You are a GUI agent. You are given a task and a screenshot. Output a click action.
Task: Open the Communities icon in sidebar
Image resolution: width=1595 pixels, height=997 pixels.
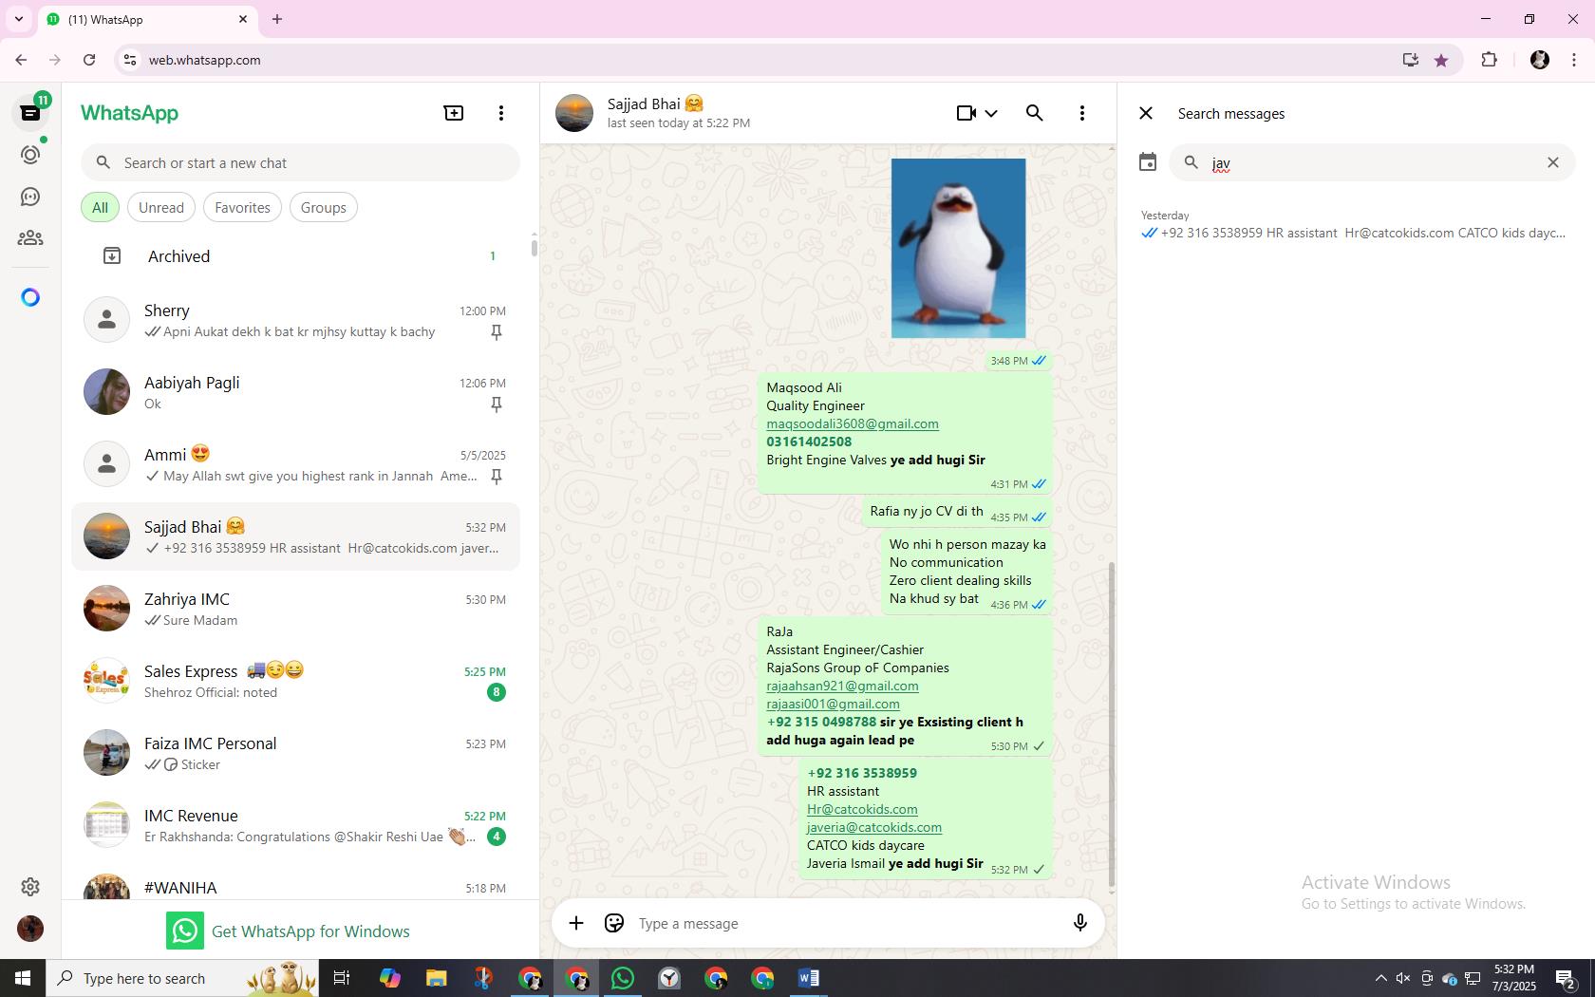click(30, 238)
